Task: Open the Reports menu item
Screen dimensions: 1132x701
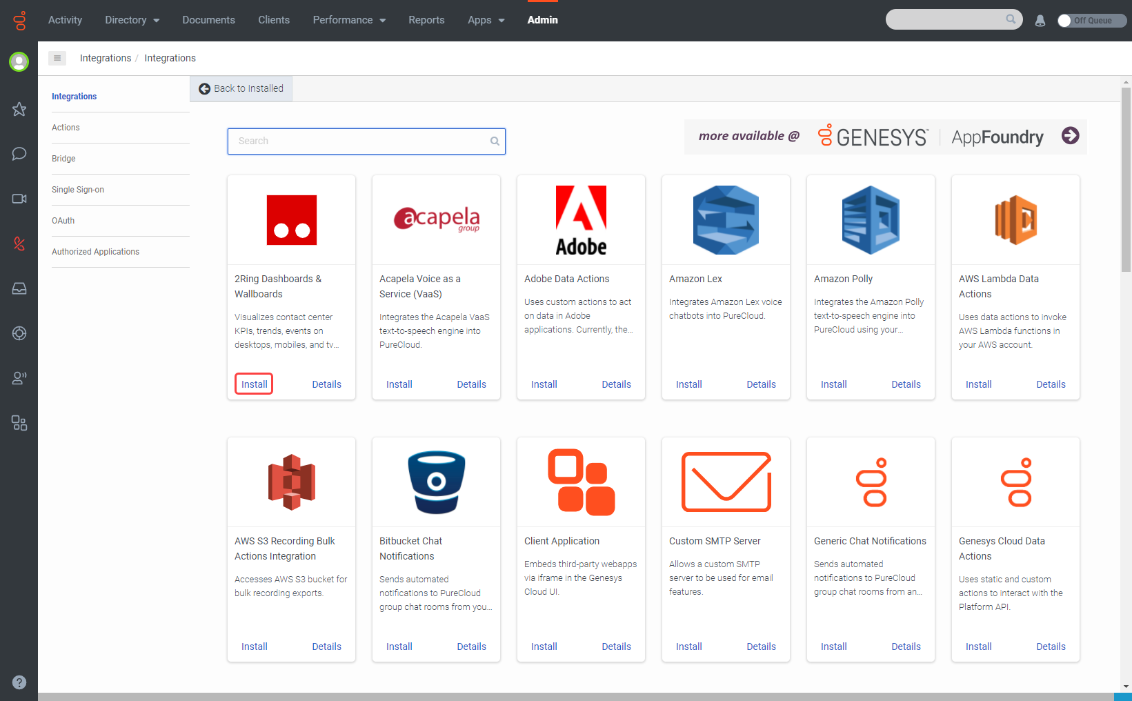Action: tap(426, 20)
